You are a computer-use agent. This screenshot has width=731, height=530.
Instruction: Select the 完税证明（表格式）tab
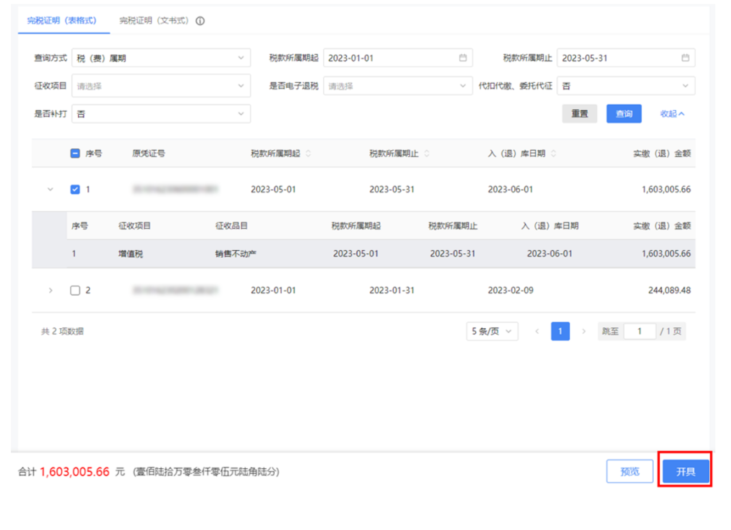[61, 20]
